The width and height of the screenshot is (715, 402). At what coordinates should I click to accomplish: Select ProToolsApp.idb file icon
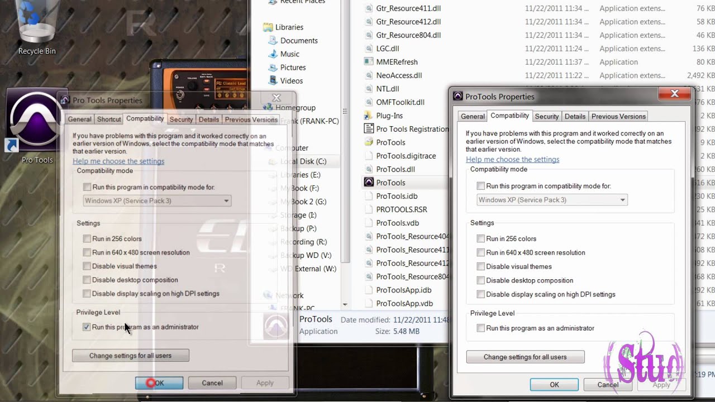coord(369,290)
